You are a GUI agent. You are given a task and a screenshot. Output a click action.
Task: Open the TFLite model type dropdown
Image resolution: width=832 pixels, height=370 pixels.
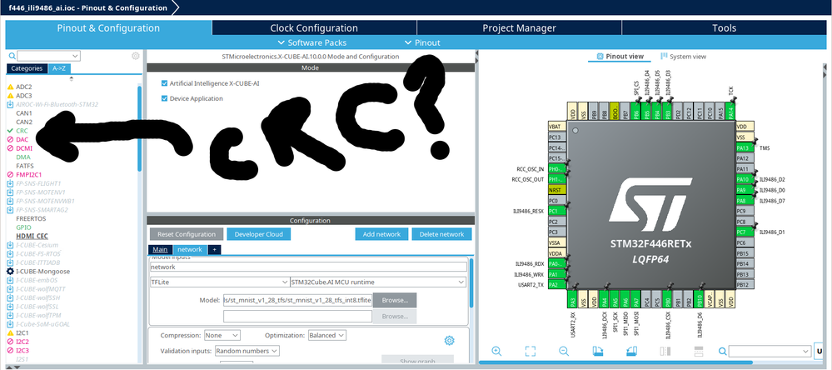point(219,282)
